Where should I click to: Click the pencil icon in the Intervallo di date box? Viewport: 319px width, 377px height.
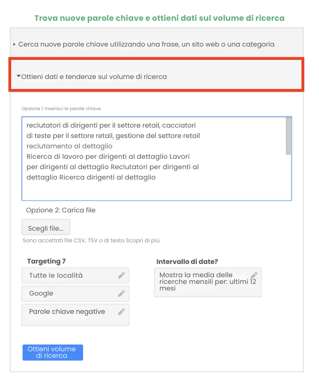pyautogui.click(x=254, y=275)
